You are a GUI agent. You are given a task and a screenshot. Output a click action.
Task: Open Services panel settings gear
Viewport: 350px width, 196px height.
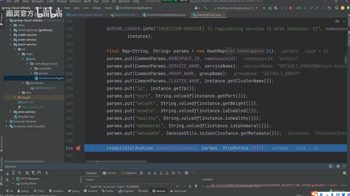pos(338,166)
